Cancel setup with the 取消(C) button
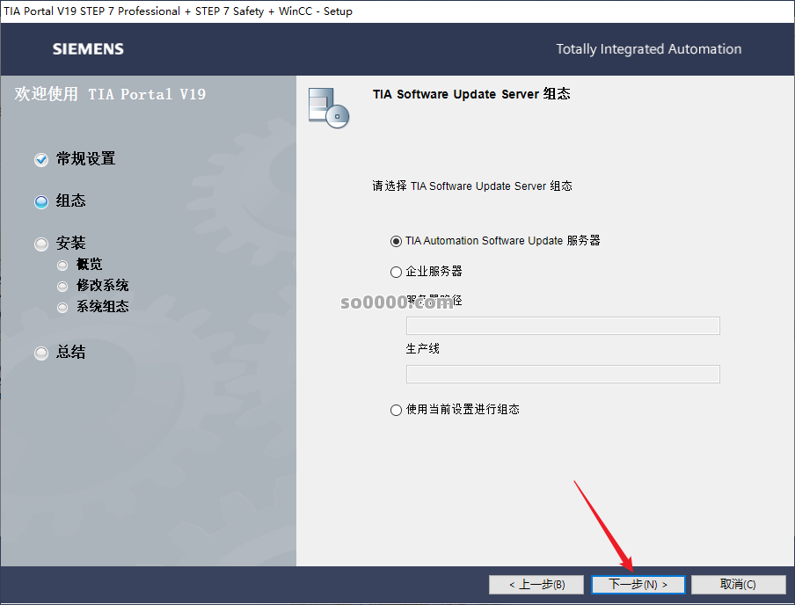This screenshot has height=605, width=795. [738, 584]
